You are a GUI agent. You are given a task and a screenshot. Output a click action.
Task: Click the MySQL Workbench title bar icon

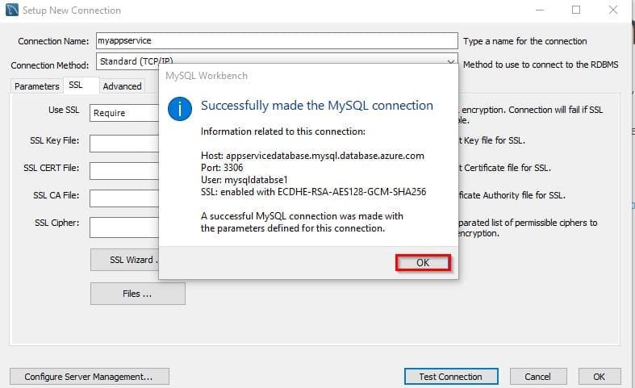point(10,10)
